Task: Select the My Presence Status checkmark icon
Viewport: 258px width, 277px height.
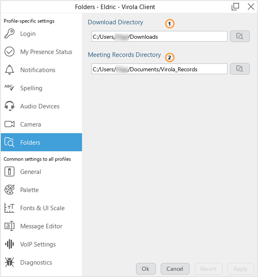Action: 9,52
